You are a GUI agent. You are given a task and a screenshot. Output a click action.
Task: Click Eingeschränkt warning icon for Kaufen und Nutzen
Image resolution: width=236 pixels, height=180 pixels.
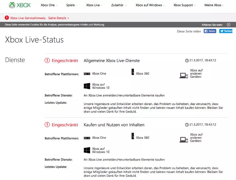47,125
